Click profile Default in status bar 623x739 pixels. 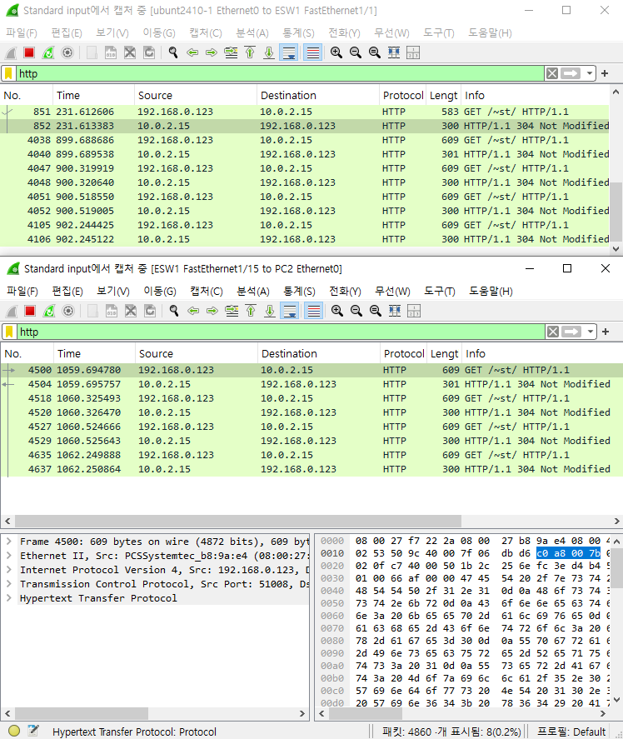[x=571, y=732]
